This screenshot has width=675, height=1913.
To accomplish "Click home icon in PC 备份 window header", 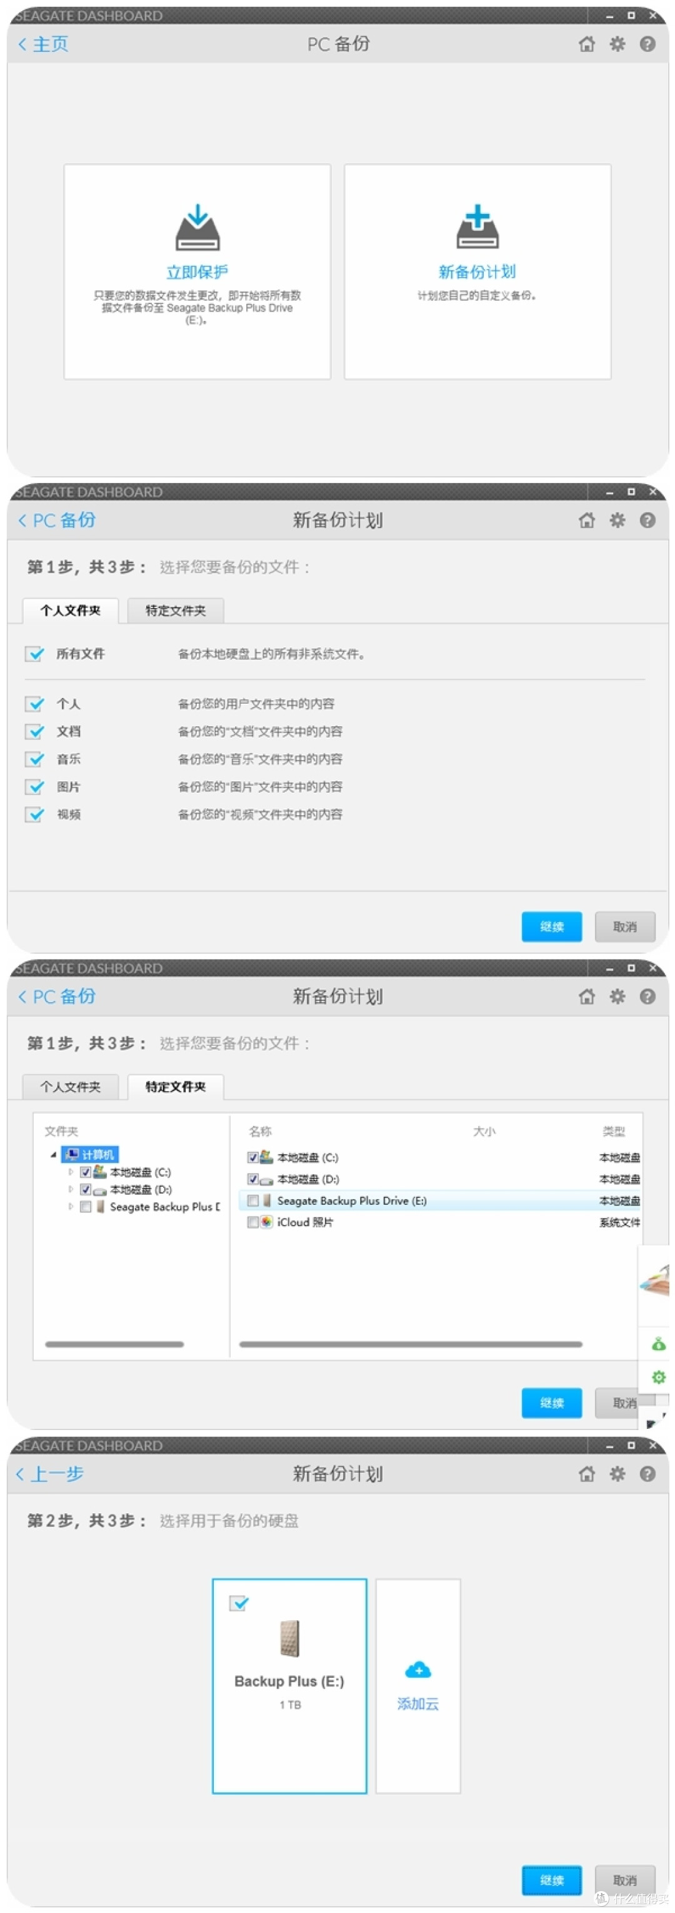I will point(587,44).
